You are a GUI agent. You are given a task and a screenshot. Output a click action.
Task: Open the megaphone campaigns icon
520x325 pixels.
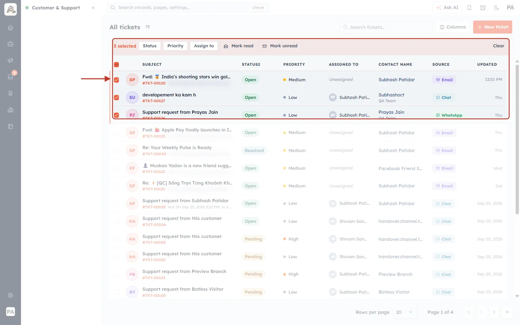click(x=10, y=60)
